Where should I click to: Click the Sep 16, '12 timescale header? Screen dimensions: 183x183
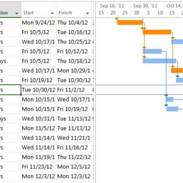(112, 6)
